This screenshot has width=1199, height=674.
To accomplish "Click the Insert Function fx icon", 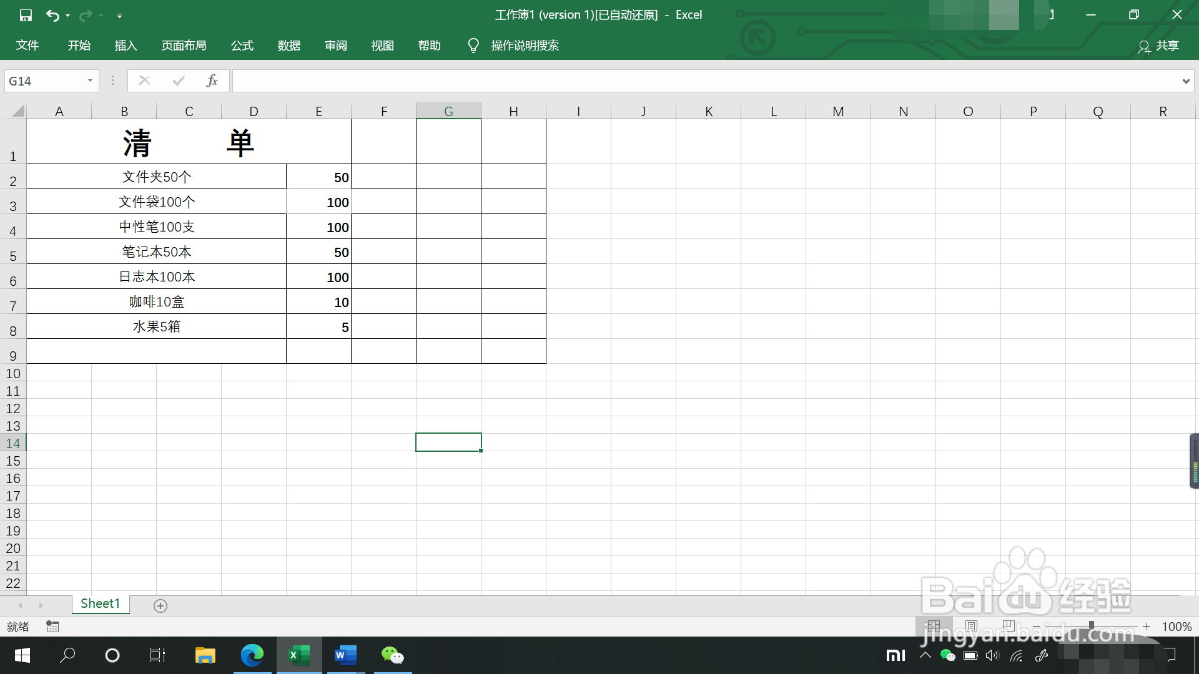I will coord(212,81).
